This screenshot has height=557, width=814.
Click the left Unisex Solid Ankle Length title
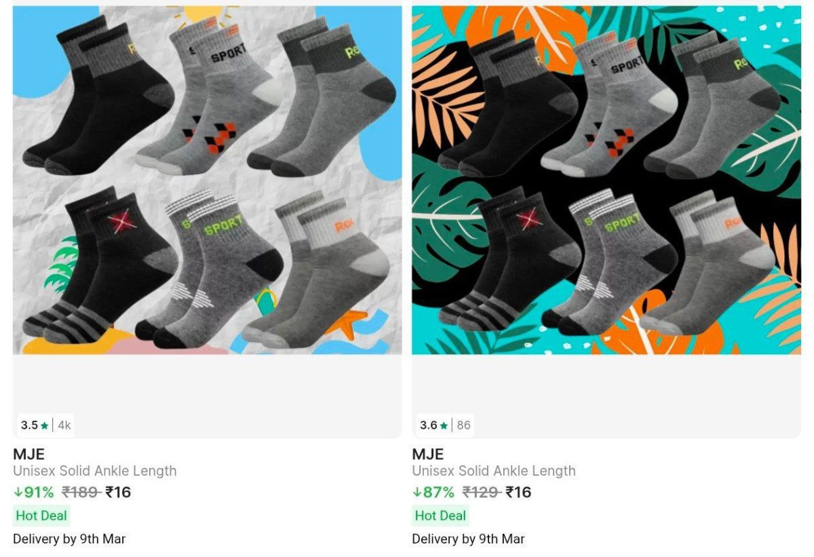[x=95, y=471]
